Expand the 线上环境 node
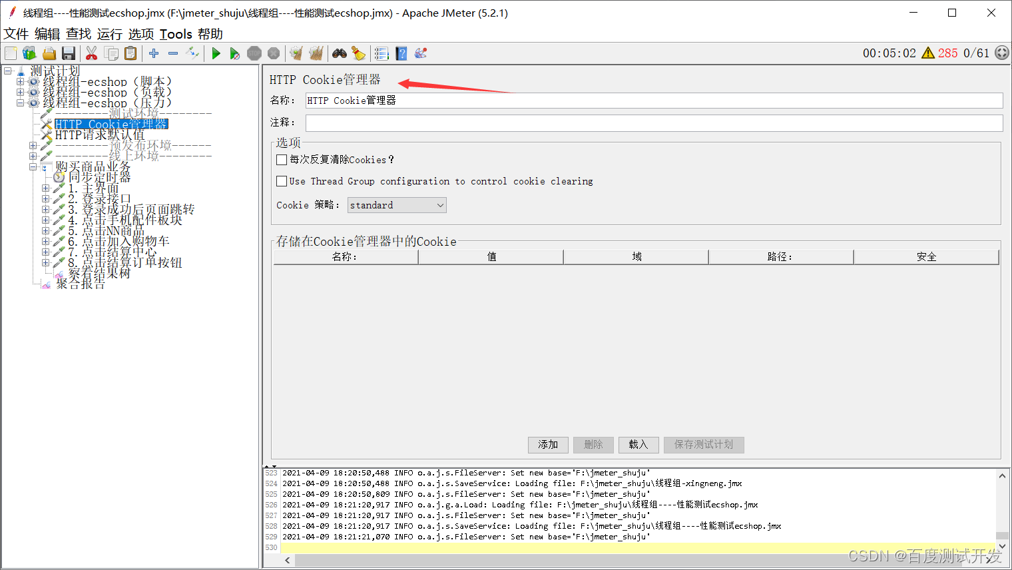Image resolution: width=1012 pixels, height=570 pixels. click(x=33, y=156)
